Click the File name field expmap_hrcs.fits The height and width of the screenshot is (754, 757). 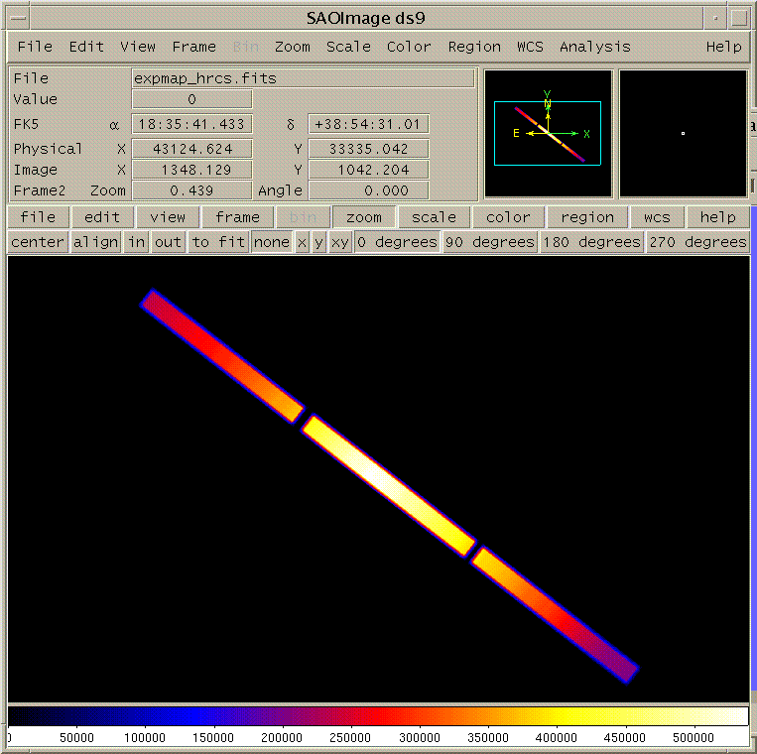click(x=304, y=78)
